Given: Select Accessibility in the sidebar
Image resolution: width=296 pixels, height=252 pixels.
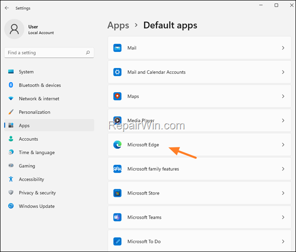Looking at the screenshot, I should click(x=49, y=179).
